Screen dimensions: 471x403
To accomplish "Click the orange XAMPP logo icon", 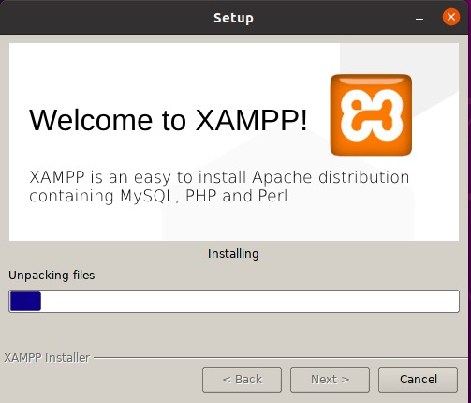I will (371, 114).
